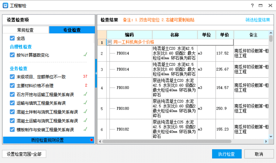Disable 石方开挖与运输工程量关系有误 check

[12, 94]
